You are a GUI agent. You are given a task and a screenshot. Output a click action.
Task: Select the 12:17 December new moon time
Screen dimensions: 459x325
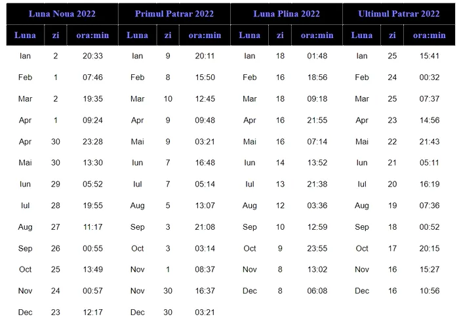coord(93,313)
